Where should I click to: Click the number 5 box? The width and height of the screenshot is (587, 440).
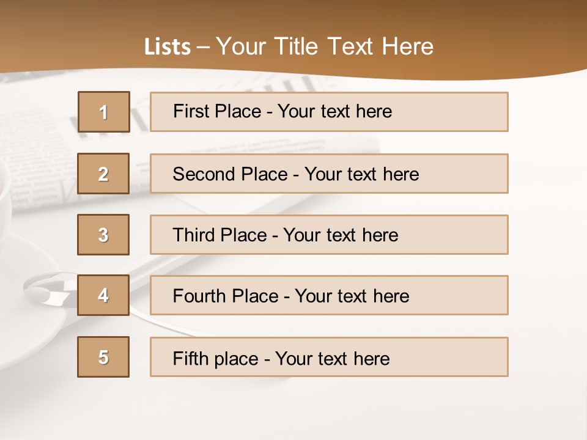103,357
